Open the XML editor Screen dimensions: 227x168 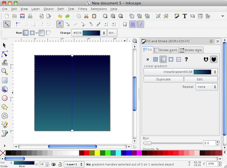[200, 16]
